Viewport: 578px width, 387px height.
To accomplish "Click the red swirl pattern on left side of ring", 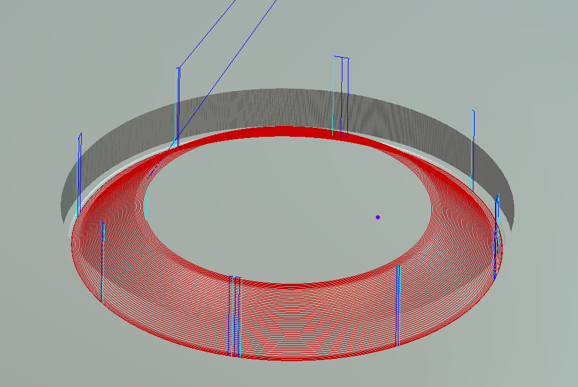I will click(x=114, y=240).
